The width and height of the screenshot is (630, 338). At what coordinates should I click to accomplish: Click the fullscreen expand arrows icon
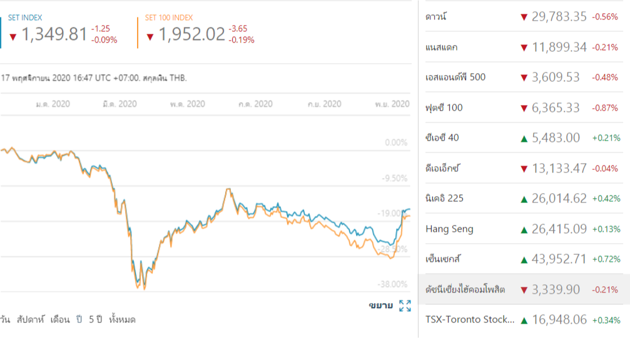tap(405, 306)
